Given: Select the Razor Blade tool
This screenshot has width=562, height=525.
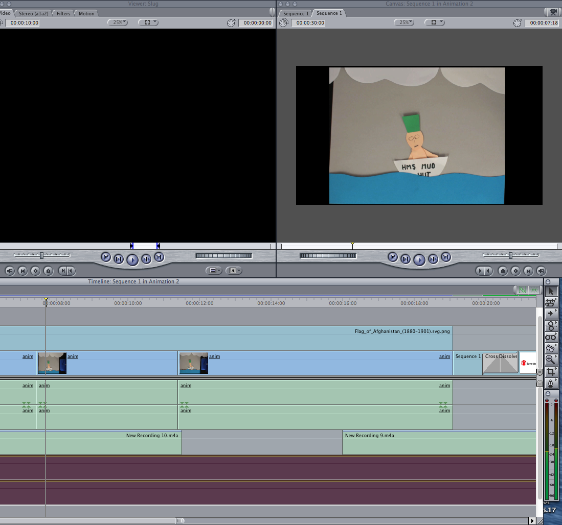Looking at the screenshot, I should (551, 348).
